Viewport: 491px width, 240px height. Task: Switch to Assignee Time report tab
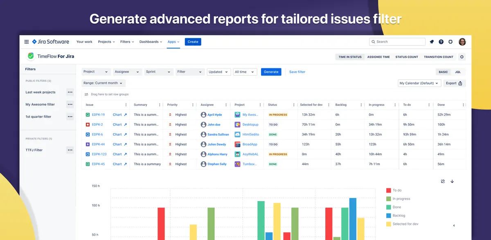tap(378, 57)
